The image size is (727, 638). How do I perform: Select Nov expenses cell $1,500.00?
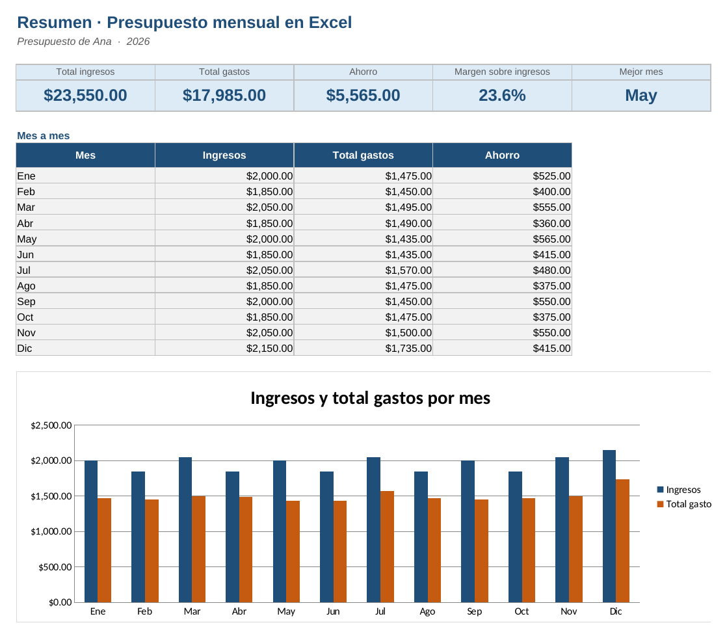pos(363,332)
